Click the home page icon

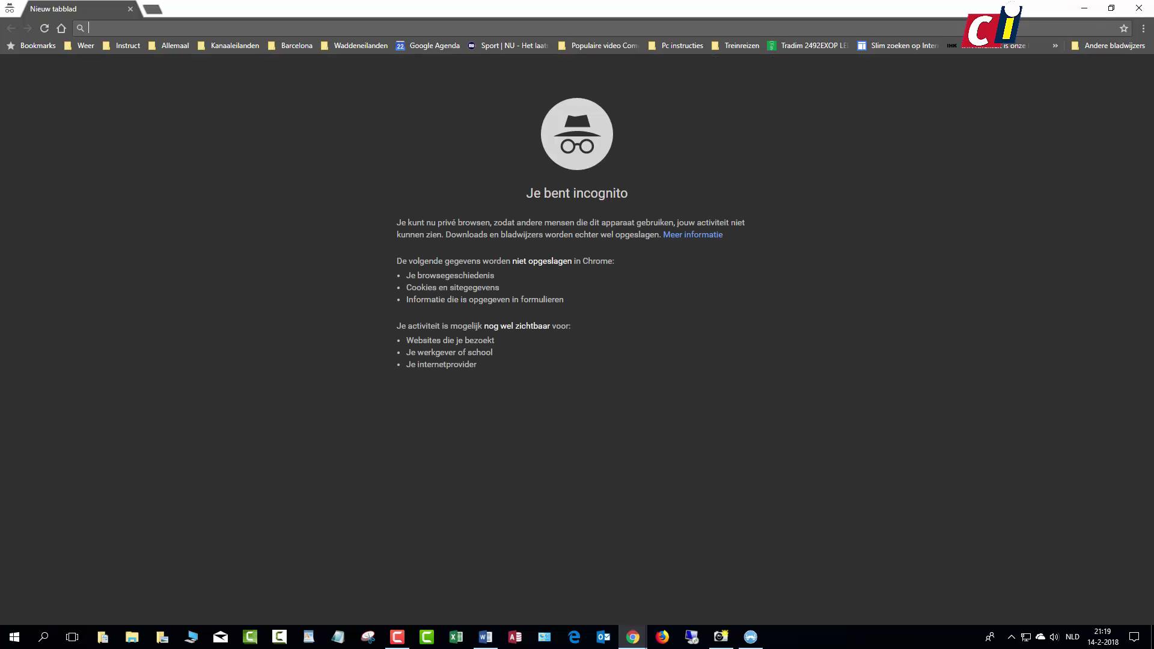point(61,28)
